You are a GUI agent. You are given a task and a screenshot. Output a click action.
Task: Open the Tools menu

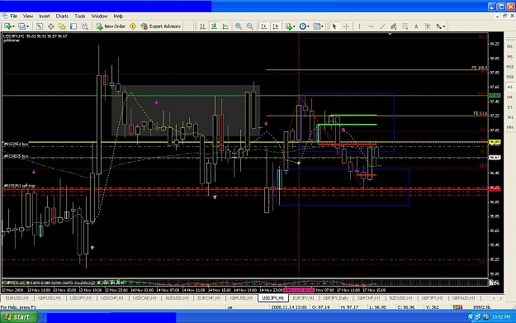[x=79, y=17]
